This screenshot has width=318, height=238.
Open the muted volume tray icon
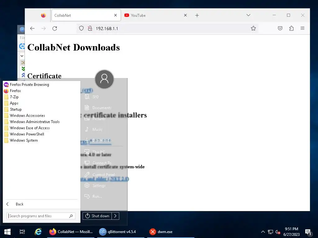tap(278, 232)
